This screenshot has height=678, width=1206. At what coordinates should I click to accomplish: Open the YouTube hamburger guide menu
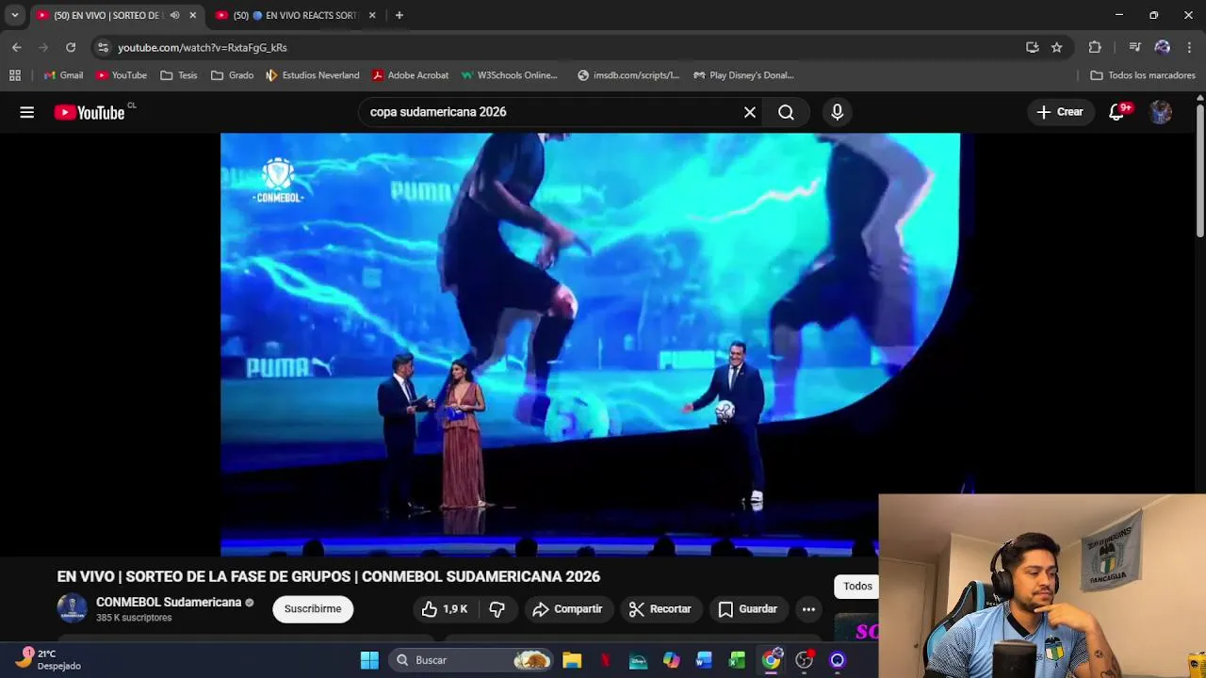pyautogui.click(x=26, y=112)
